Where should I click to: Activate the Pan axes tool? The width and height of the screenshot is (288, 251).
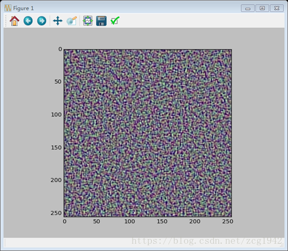pyautogui.click(x=58, y=21)
